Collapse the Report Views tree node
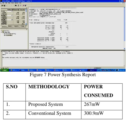 (x=2, y=32)
